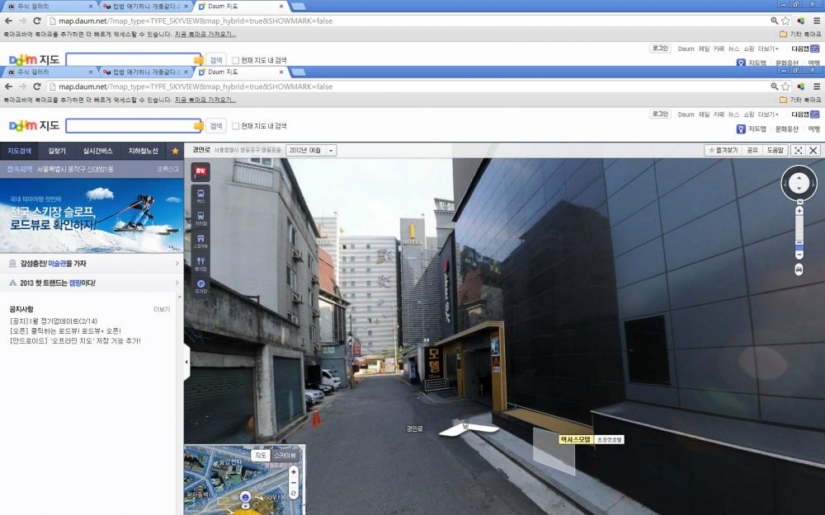
Task: Expand the 감성충전 미술관을 가자 row chevron
Action: point(177,264)
